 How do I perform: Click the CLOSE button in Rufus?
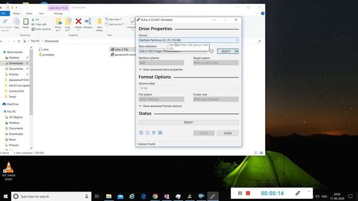coord(228,133)
